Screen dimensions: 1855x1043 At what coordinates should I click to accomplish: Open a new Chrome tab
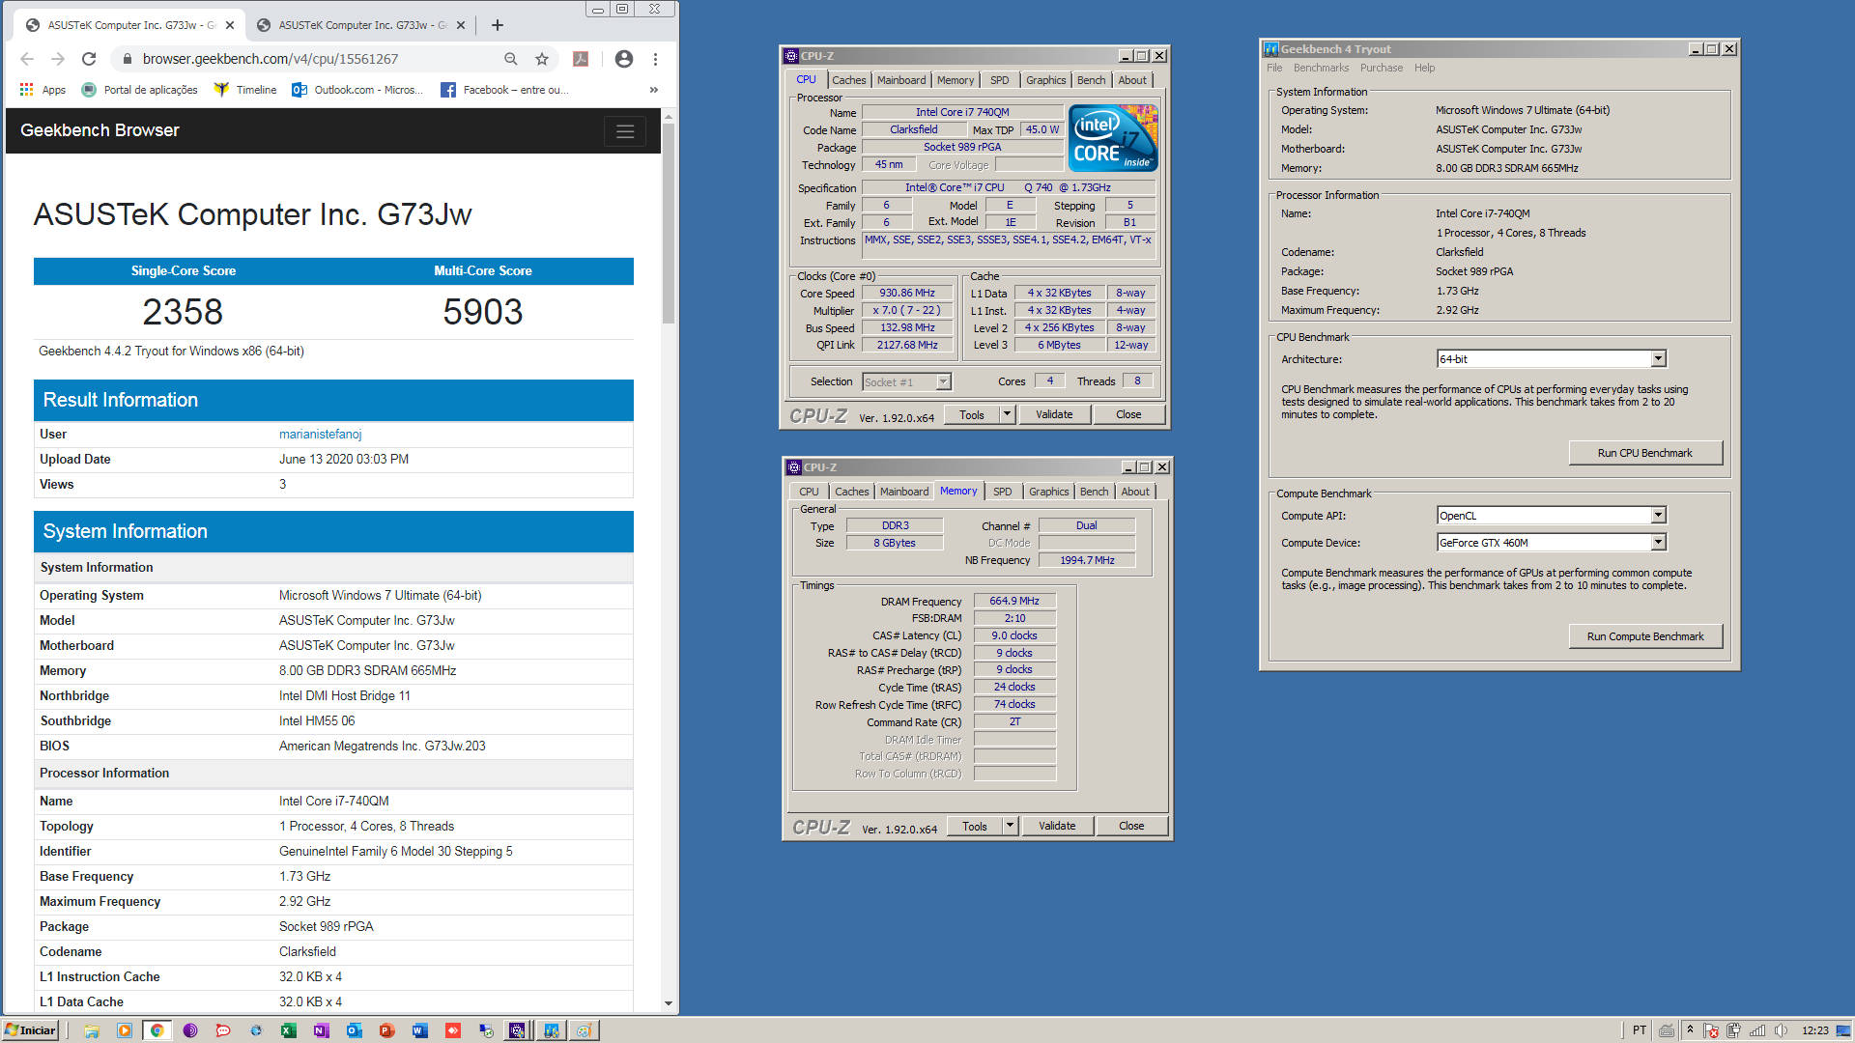click(498, 25)
